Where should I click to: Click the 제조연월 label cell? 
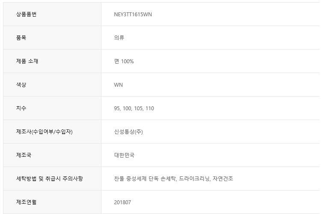[26, 202]
